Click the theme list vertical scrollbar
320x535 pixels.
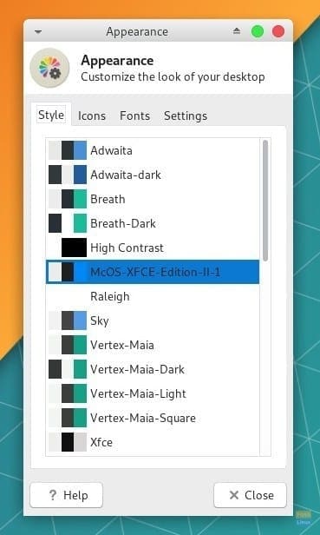click(x=265, y=297)
